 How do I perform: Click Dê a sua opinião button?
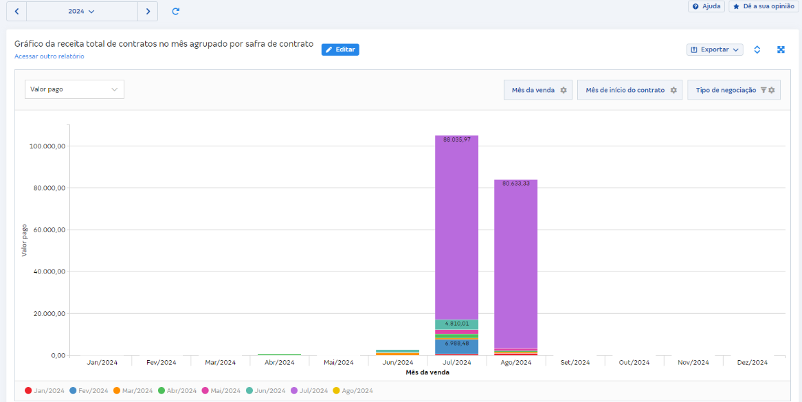pyautogui.click(x=763, y=6)
